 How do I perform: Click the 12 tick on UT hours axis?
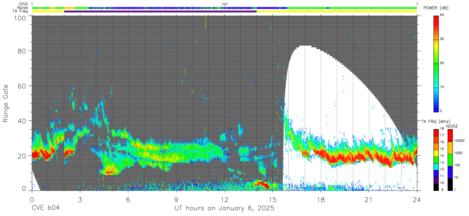[x=225, y=199]
